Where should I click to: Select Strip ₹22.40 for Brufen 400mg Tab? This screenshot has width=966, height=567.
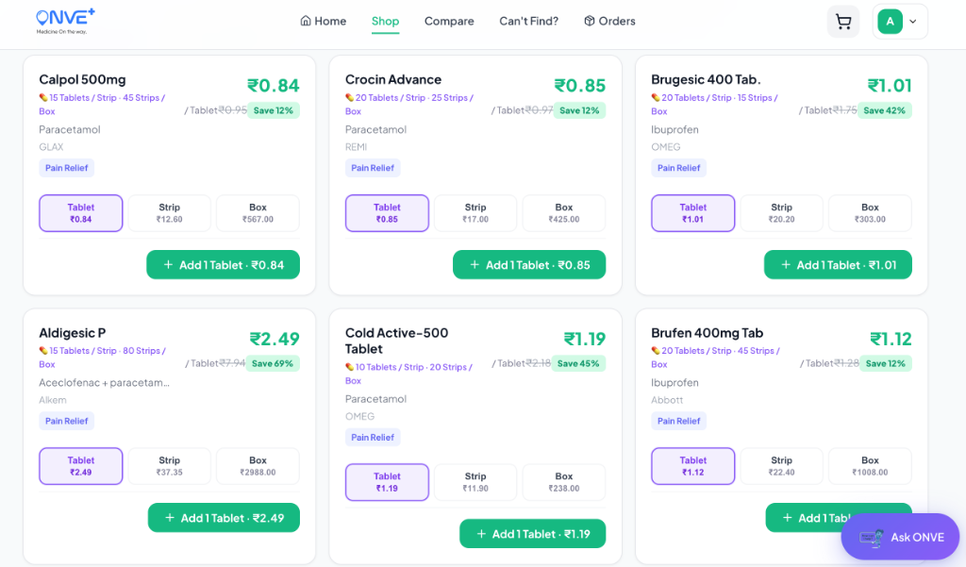tap(781, 466)
